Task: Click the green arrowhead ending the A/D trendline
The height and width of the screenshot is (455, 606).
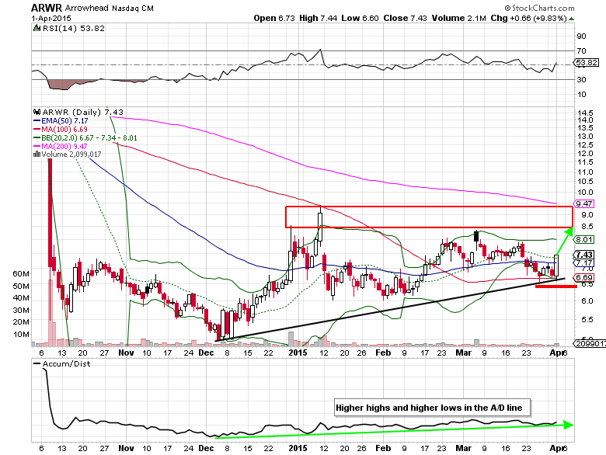Action: pos(566,424)
